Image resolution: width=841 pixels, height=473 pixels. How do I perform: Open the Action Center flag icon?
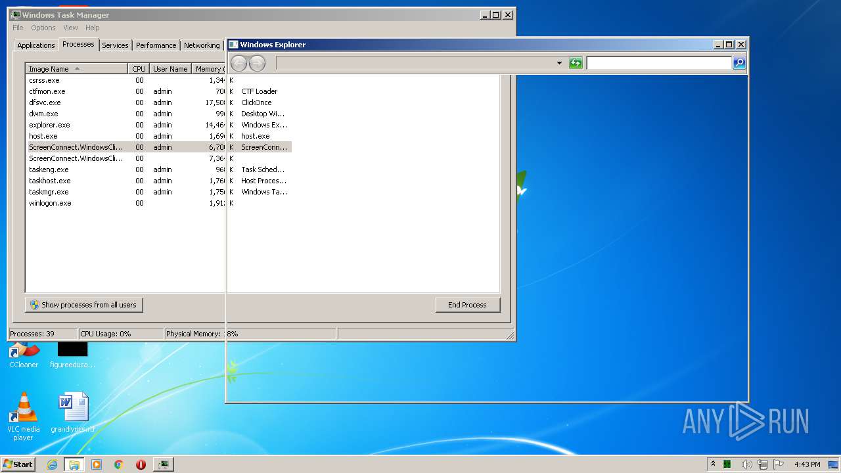point(779,464)
